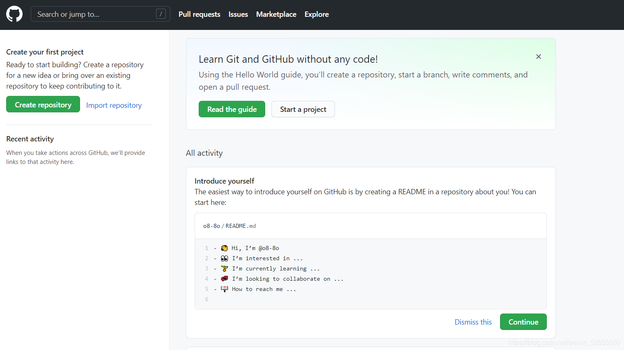Click the 'Learn Git and GitHub without any code!' title
Image resolution: width=624 pixels, height=350 pixels.
pyautogui.click(x=288, y=59)
